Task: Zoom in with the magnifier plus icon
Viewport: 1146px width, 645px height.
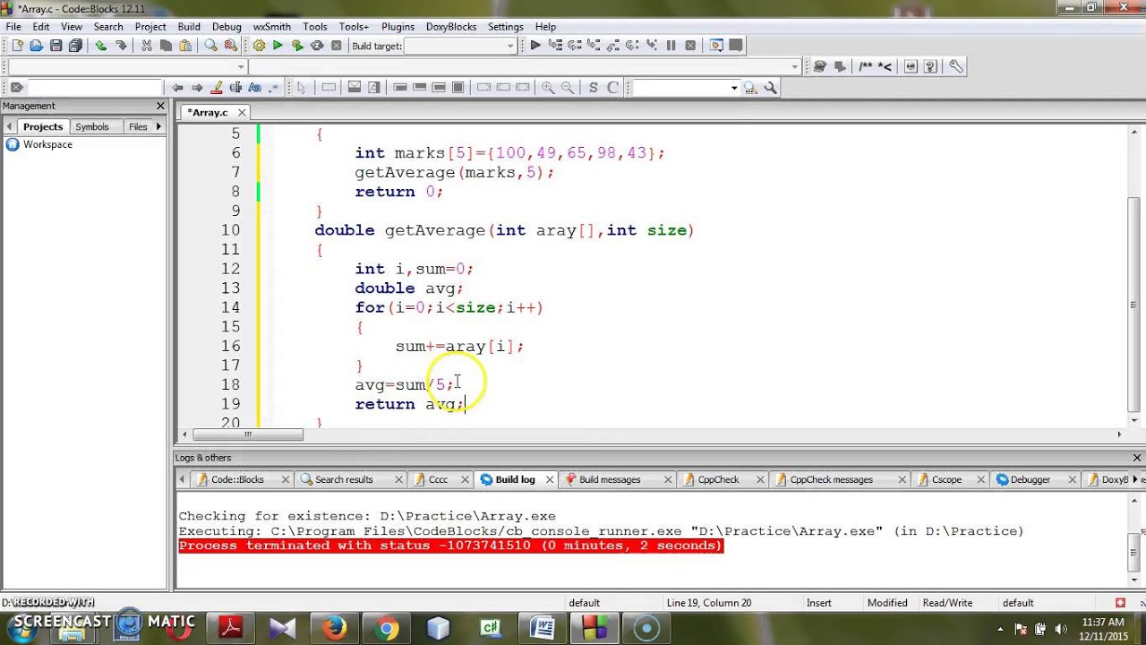Action: click(x=548, y=88)
